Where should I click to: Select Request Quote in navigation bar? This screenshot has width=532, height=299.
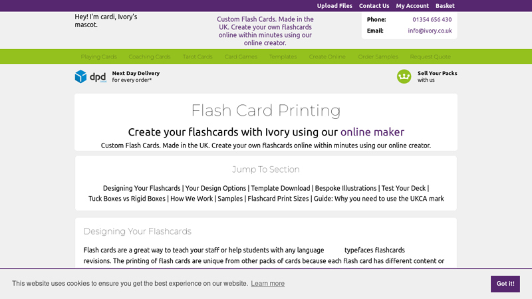tap(430, 56)
